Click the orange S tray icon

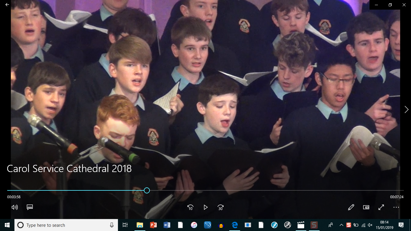coord(349,225)
